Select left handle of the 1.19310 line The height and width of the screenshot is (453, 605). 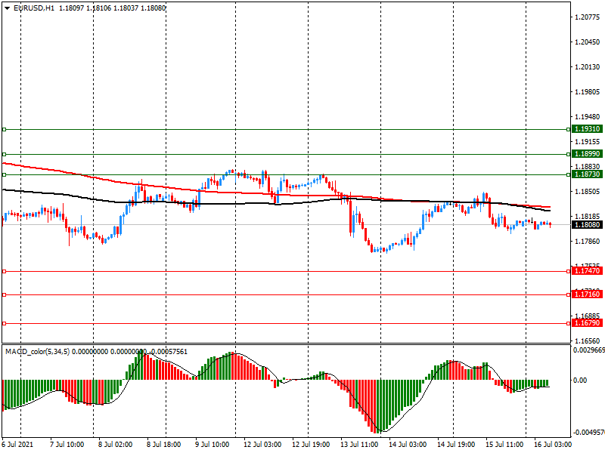[4, 130]
